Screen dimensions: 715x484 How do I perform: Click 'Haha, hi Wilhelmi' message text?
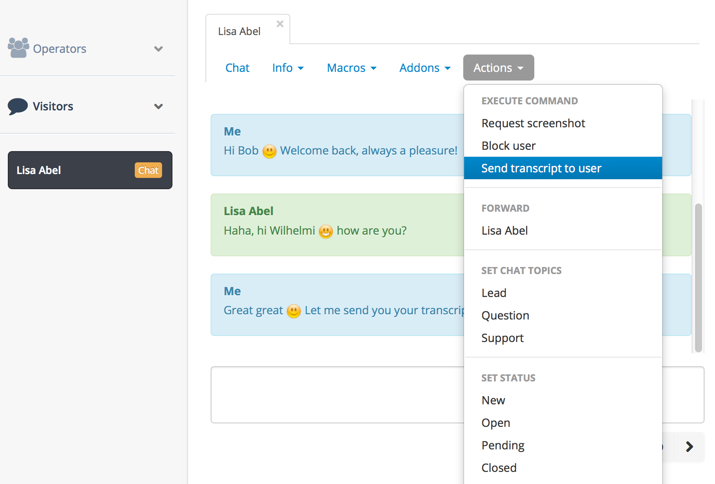pyautogui.click(x=270, y=231)
